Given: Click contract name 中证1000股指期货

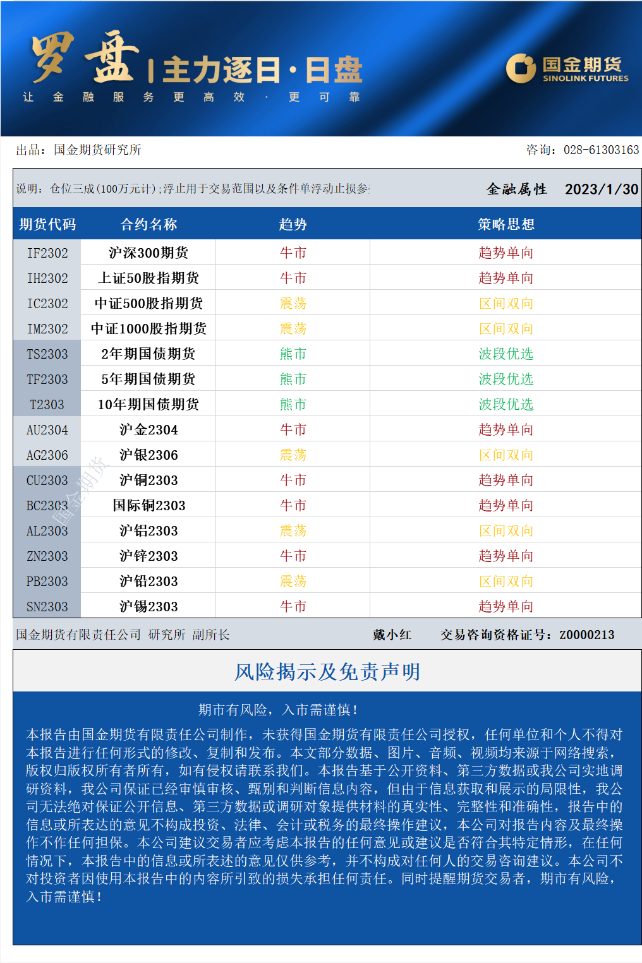Looking at the screenshot, I should (x=148, y=328).
